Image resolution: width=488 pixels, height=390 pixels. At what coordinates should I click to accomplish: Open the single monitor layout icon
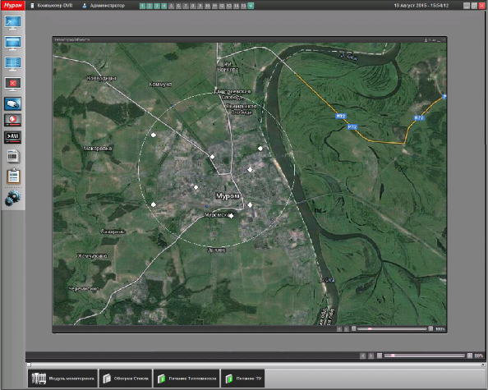click(x=13, y=43)
